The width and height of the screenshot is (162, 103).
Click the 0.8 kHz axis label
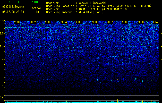coord(2,72)
